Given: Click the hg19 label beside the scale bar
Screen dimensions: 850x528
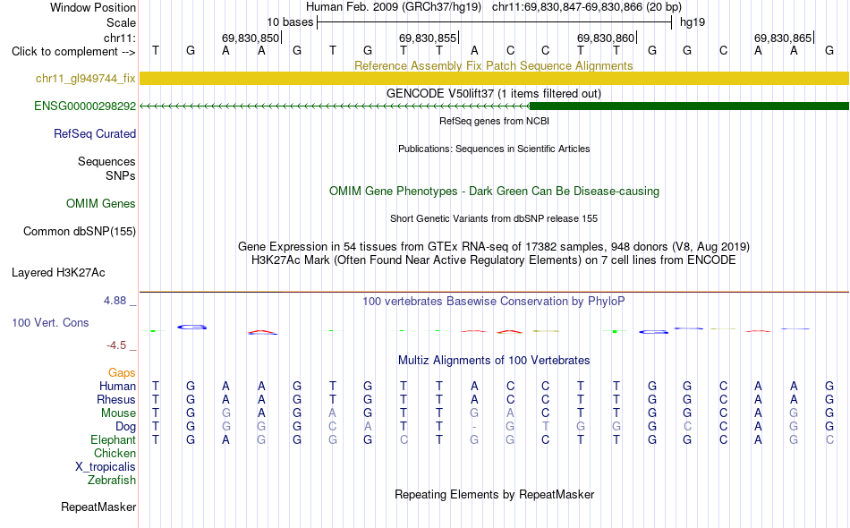Looking at the screenshot, I should pyautogui.click(x=693, y=22).
